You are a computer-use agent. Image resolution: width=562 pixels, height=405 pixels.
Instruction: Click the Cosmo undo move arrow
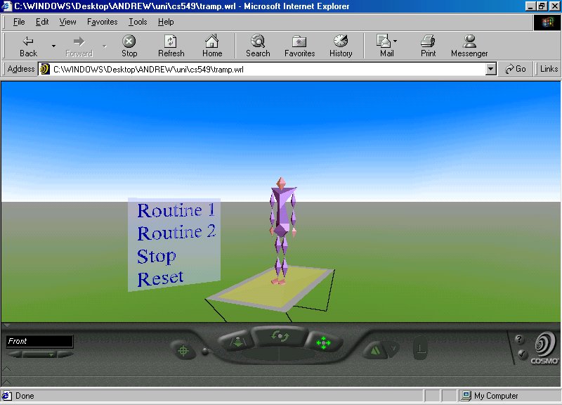375,350
